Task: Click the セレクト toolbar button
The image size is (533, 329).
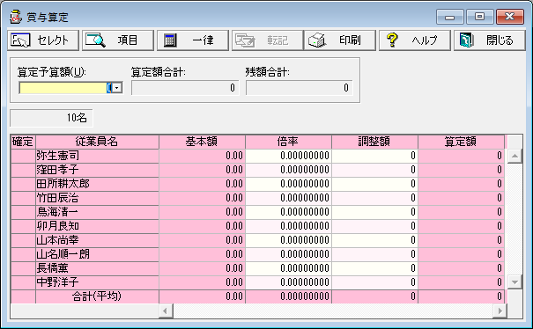Action: [x=43, y=40]
